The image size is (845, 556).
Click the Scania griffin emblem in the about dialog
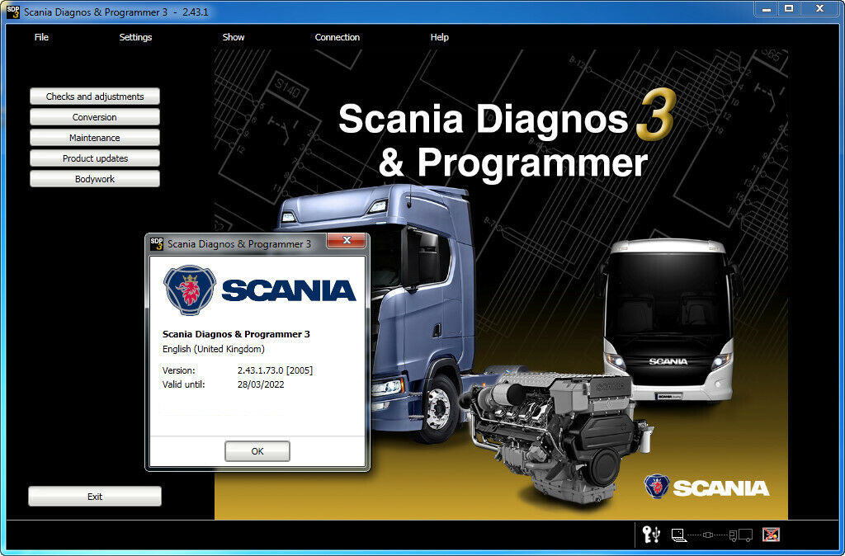tap(189, 290)
